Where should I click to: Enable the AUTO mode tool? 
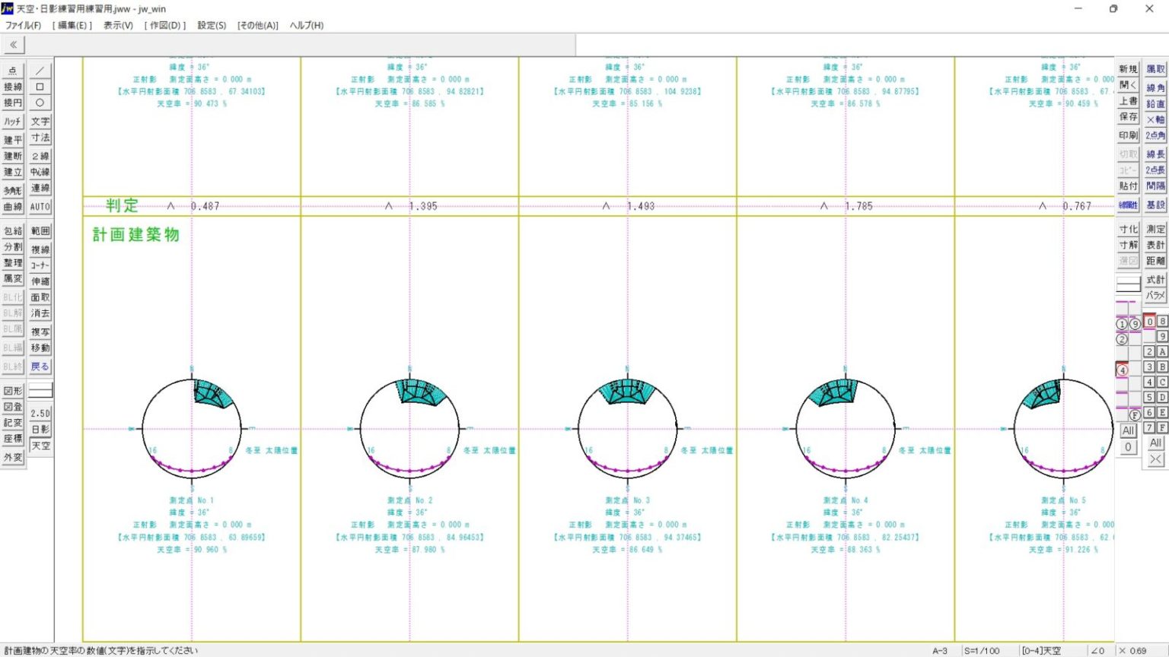40,206
